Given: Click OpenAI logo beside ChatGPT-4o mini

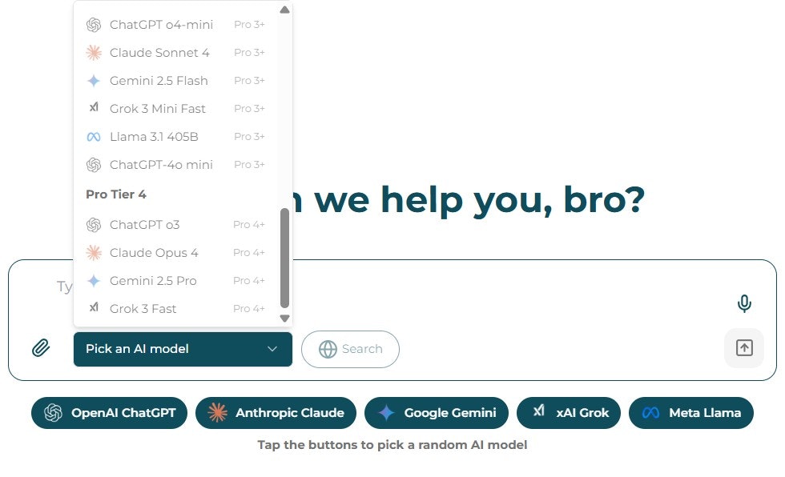Looking at the screenshot, I should 94,165.
